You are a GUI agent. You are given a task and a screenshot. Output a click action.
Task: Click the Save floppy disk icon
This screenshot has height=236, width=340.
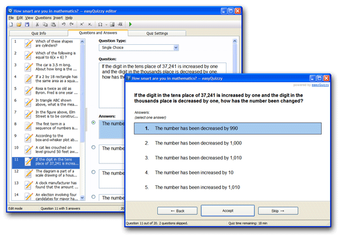(27, 24)
